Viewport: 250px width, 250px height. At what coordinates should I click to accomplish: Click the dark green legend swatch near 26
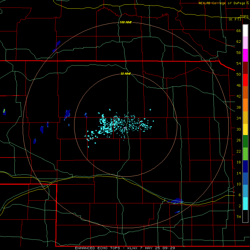(x=245, y=141)
